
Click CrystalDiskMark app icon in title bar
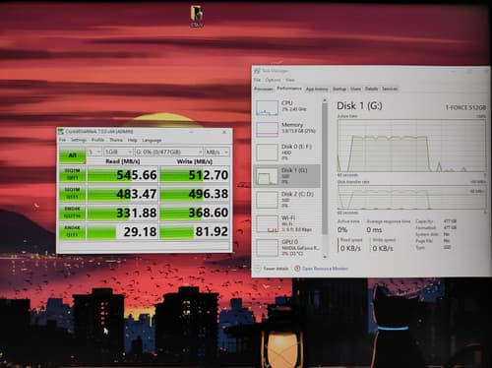61,132
